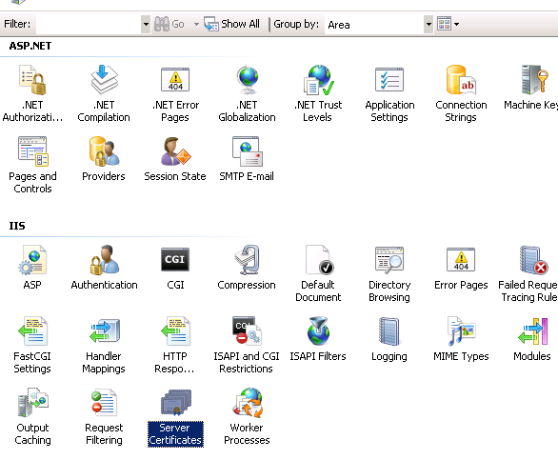Viewport: 558px width, 460px height.
Task: Open .NET Globalization settings
Action: click(x=247, y=93)
